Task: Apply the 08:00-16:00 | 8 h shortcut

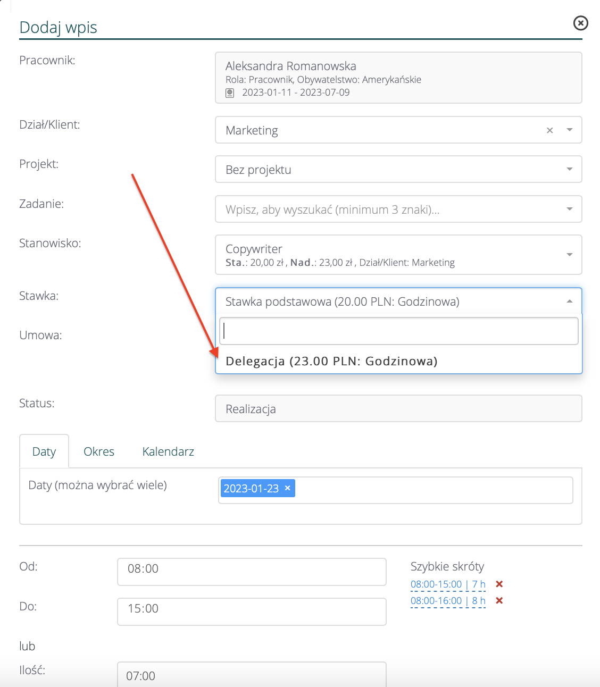Action: (x=447, y=600)
